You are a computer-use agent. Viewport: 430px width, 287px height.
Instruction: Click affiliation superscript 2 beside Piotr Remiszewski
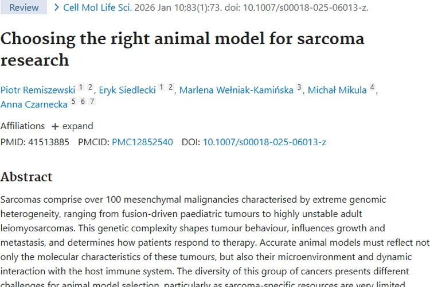[90, 87]
